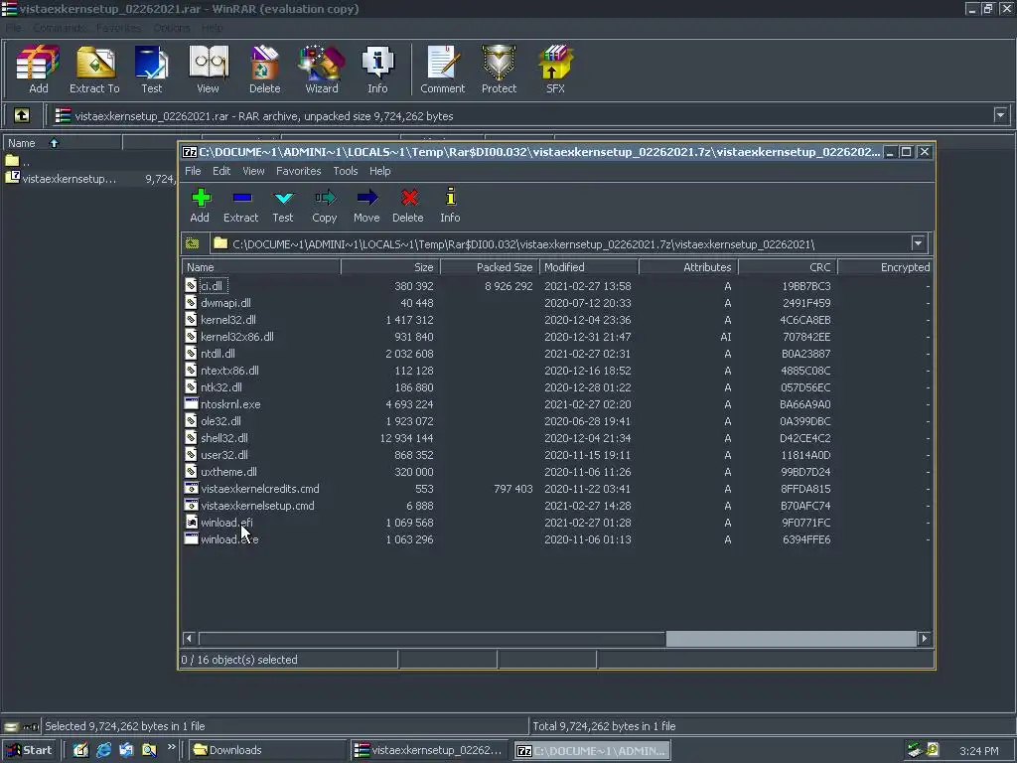Open 7-Zip View menu
The image size is (1017, 763).
click(253, 171)
